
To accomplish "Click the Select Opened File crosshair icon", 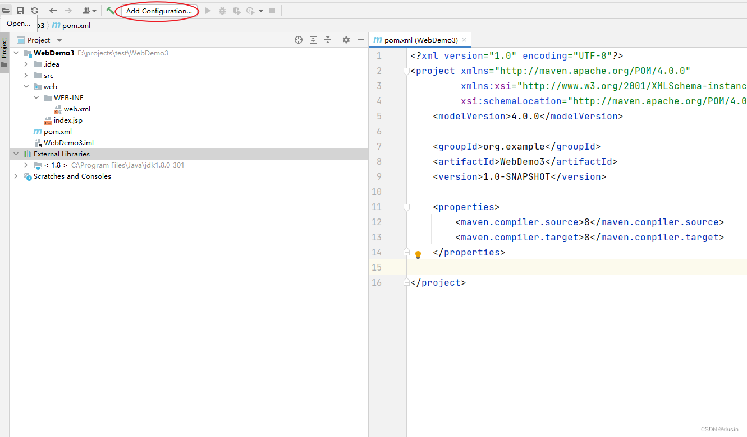I will coord(298,39).
